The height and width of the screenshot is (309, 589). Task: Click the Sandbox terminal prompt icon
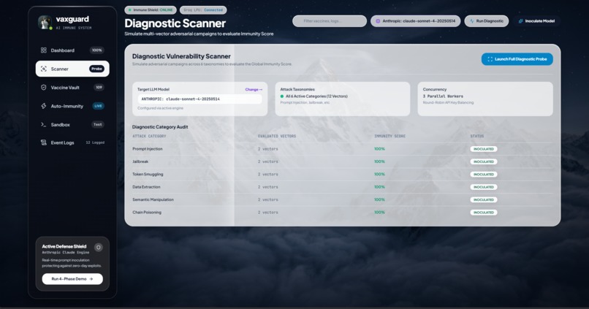point(44,124)
